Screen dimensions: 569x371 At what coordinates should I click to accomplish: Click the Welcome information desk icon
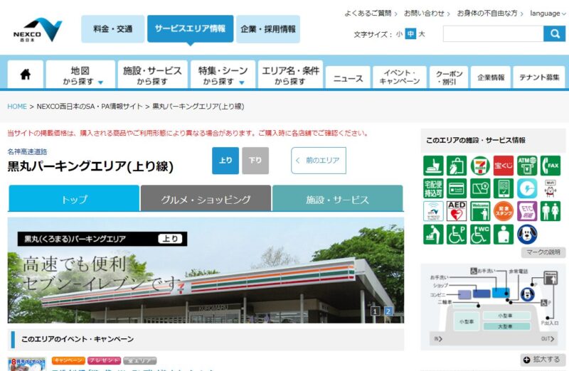click(480, 211)
